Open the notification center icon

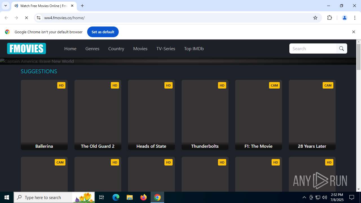coord(352,197)
